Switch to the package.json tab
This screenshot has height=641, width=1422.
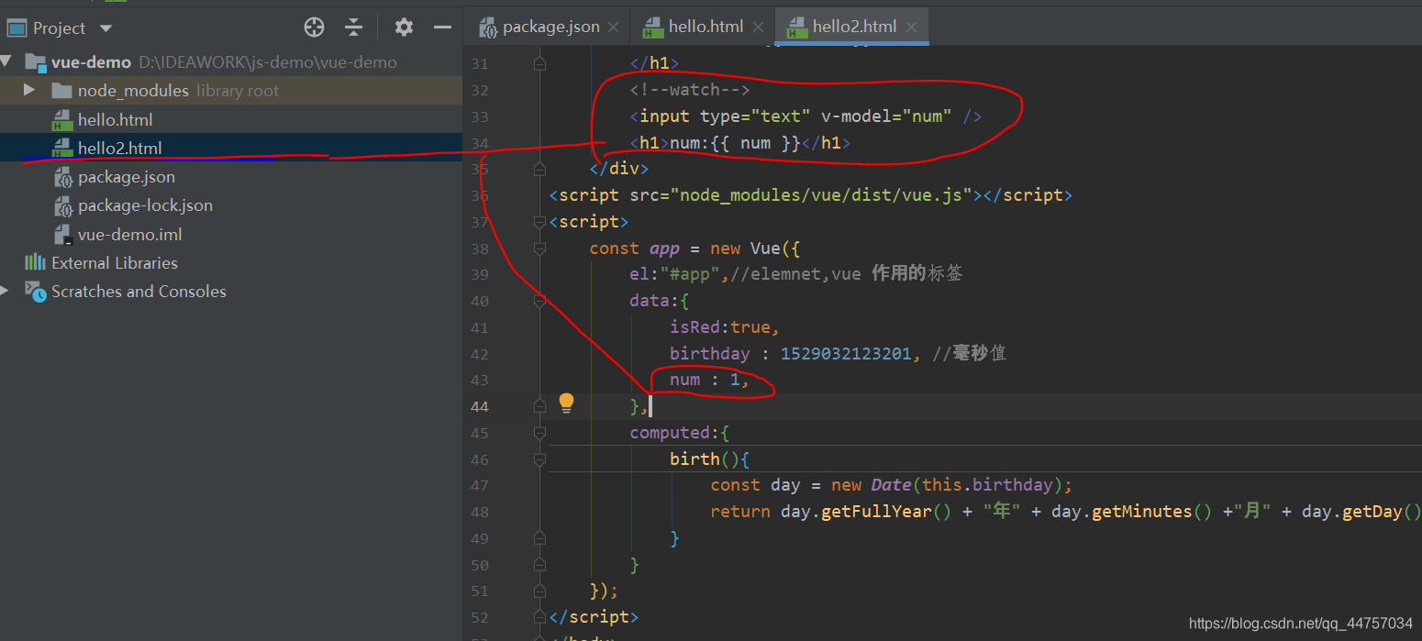tap(550, 27)
